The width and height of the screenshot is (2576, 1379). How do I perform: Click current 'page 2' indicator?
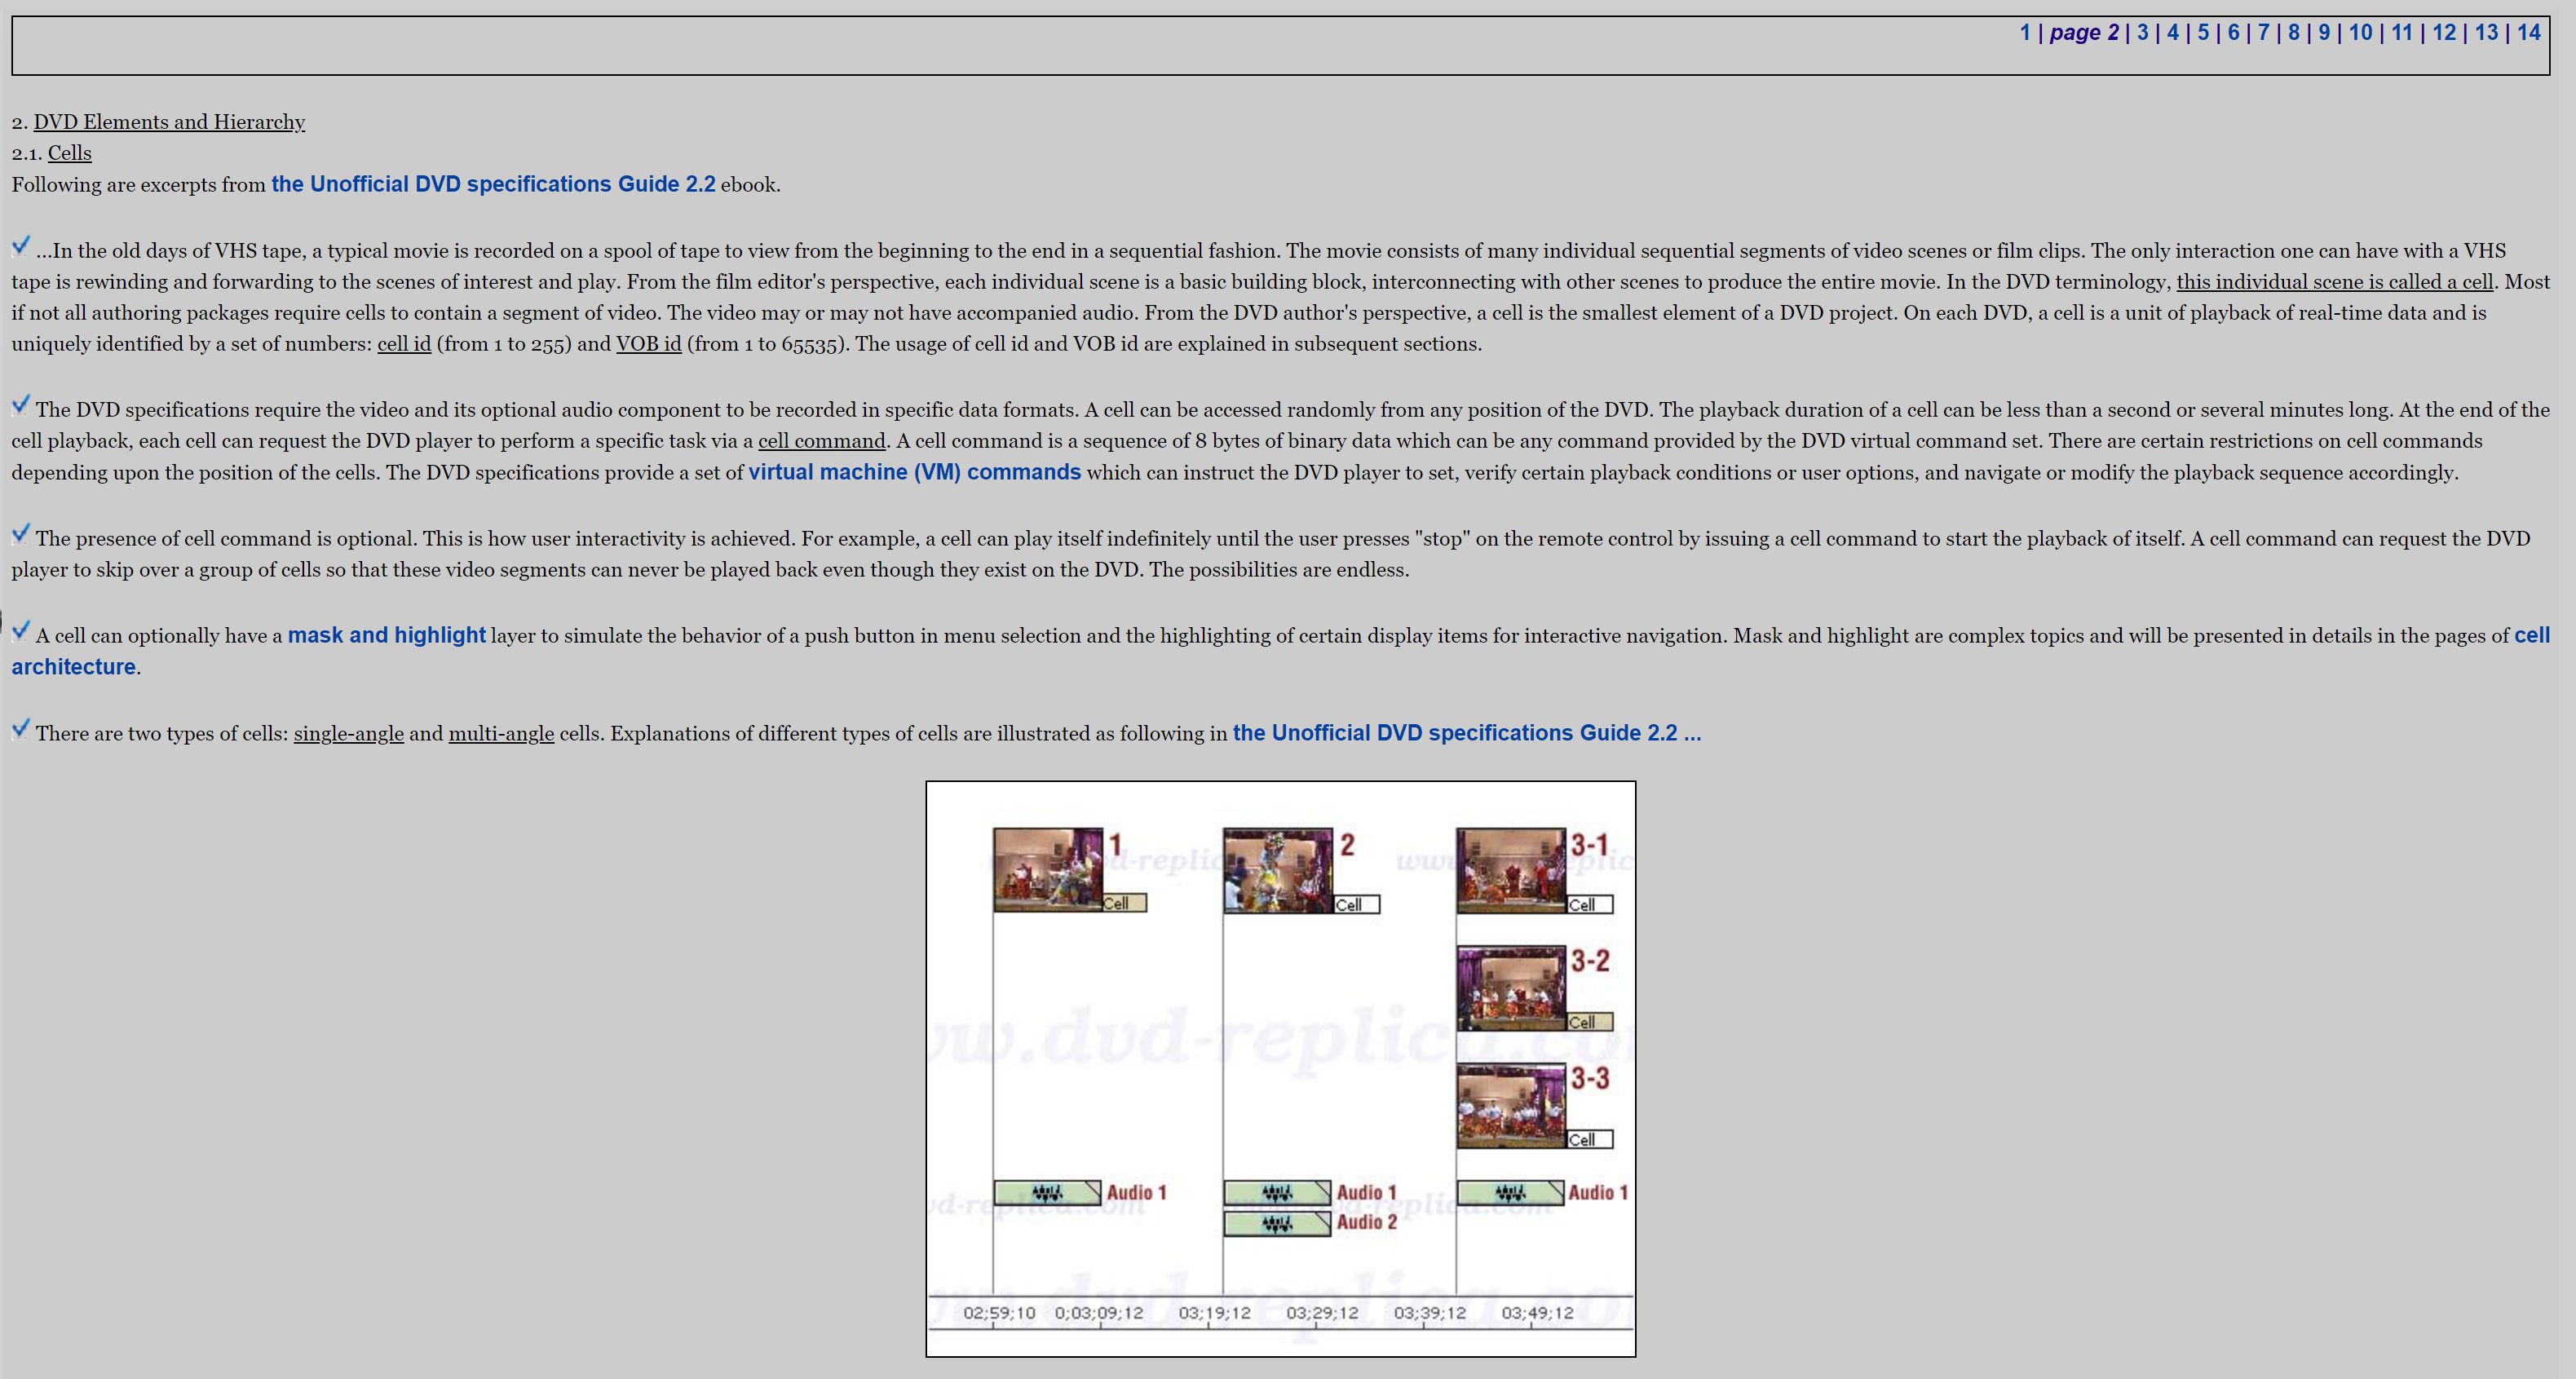click(2084, 32)
